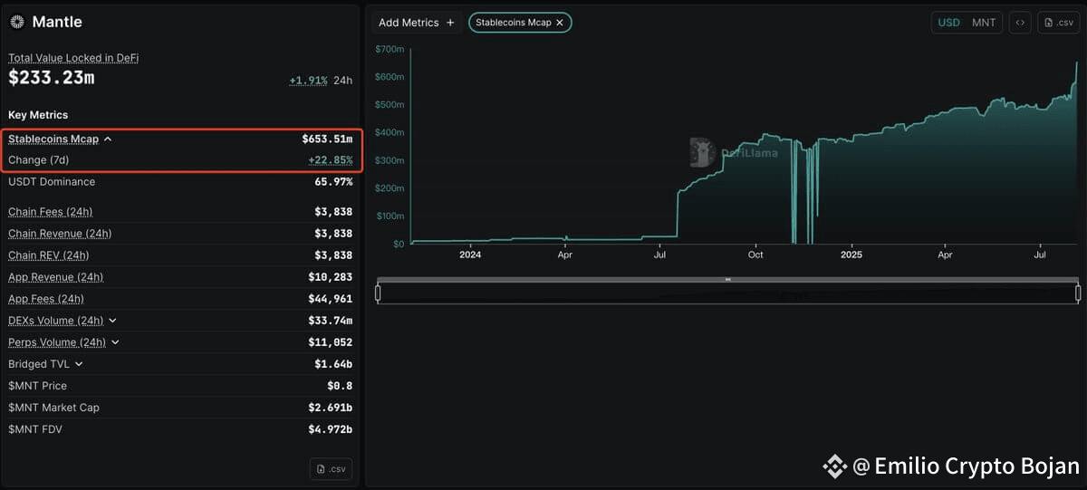The image size is (1087, 490).
Task: Click the $44,961 App Fees value
Action: tap(331, 299)
